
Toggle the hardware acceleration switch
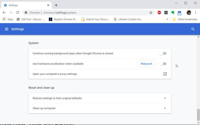(x=163, y=64)
